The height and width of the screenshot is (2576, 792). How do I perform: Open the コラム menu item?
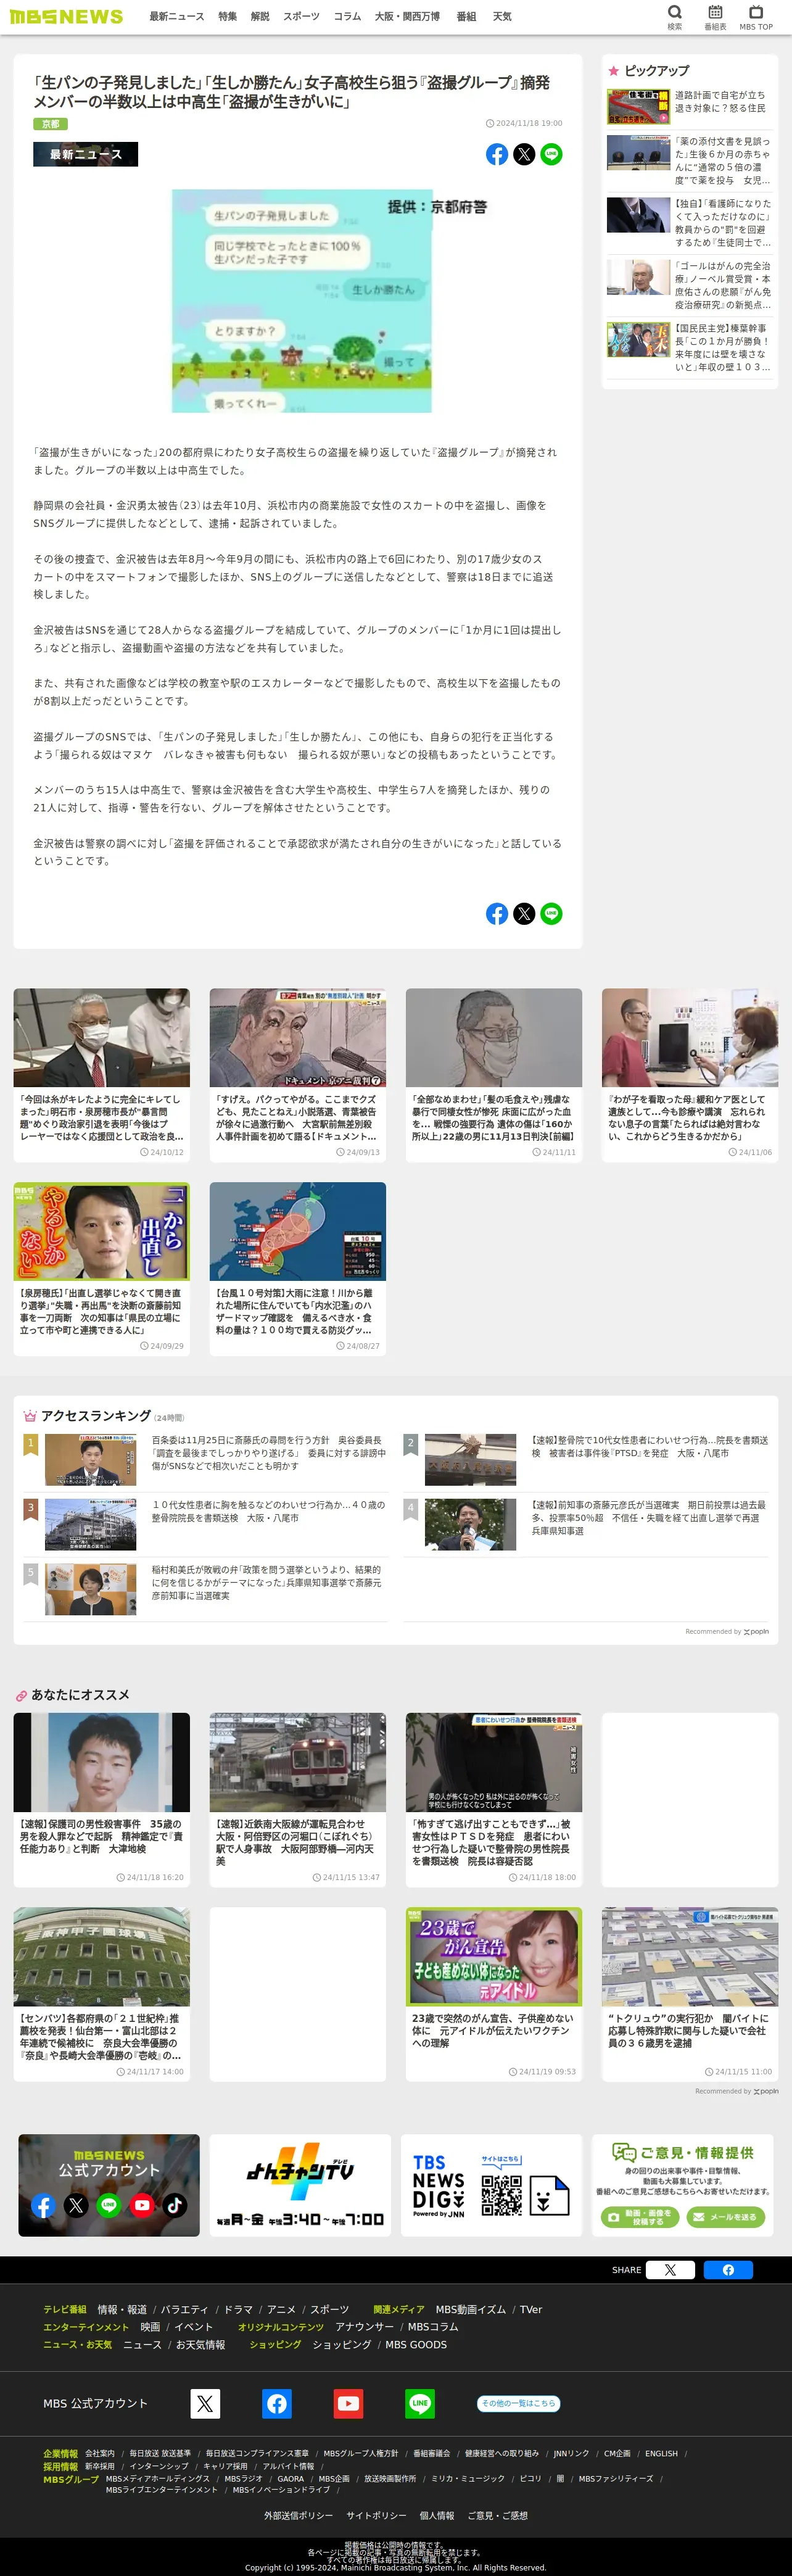(x=347, y=16)
